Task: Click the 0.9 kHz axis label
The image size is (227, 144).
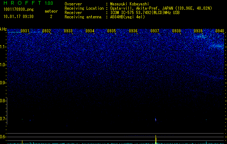Action: [3, 83]
